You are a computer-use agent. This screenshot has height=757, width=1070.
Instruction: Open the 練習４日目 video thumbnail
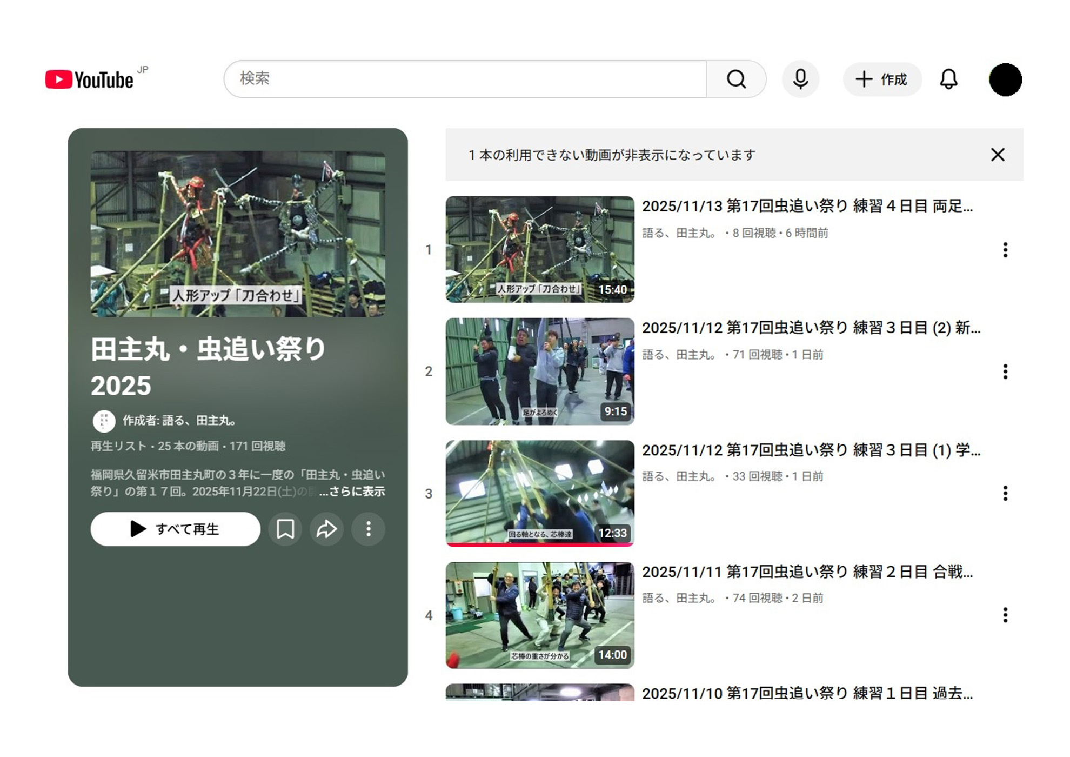pyautogui.click(x=539, y=249)
